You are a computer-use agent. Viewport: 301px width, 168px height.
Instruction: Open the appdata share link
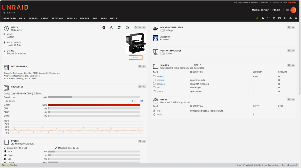point(160,80)
